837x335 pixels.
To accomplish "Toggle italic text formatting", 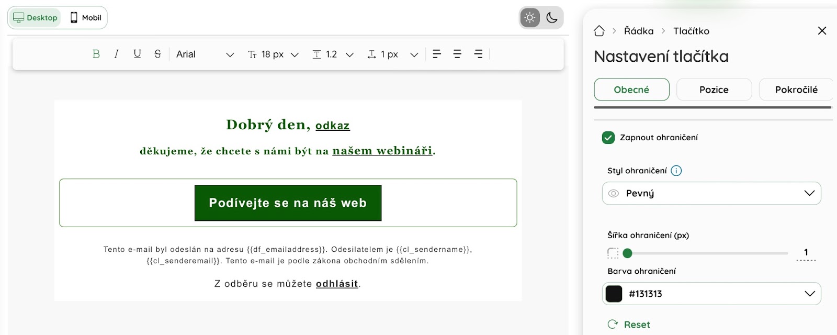I will [x=116, y=54].
